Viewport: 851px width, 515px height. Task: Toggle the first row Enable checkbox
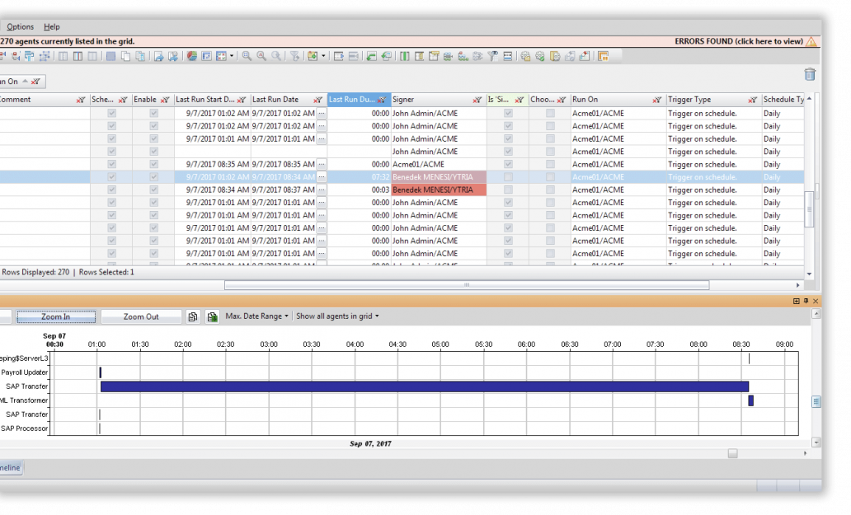pyautogui.click(x=153, y=114)
